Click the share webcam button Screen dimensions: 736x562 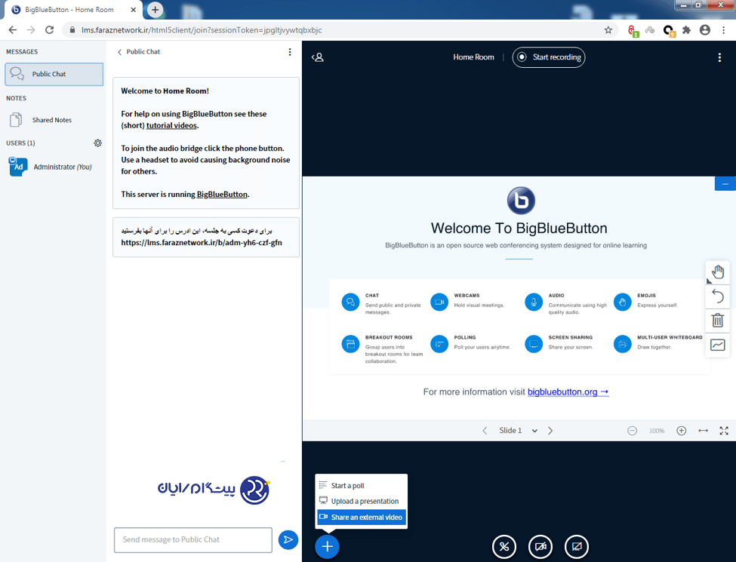(x=540, y=546)
